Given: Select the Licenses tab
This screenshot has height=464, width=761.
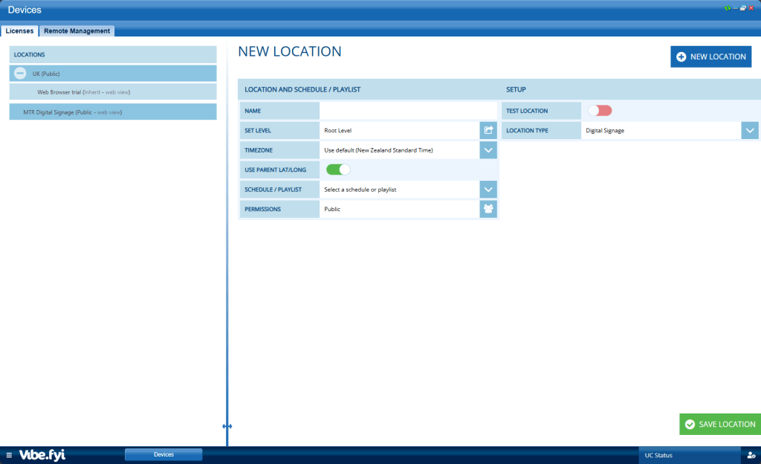Looking at the screenshot, I should (x=19, y=31).
